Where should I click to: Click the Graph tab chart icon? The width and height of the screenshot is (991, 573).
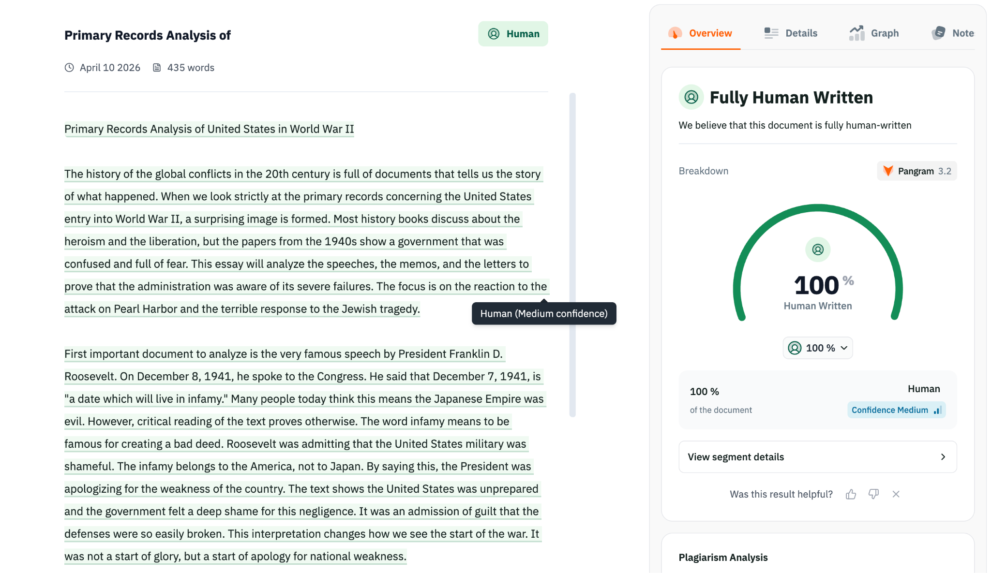click(x=856, y=33)
